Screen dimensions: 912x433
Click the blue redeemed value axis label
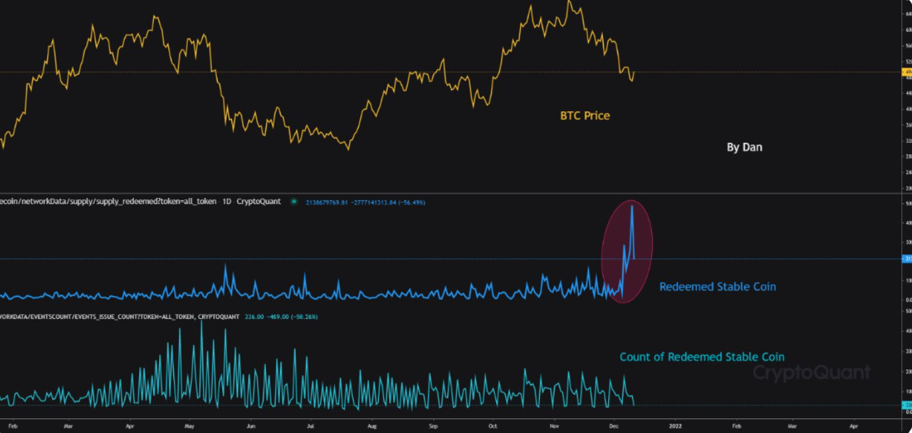coord(907,259)
